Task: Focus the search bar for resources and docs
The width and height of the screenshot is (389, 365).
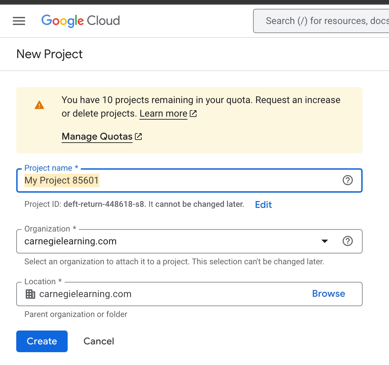Action: point(325,21)
